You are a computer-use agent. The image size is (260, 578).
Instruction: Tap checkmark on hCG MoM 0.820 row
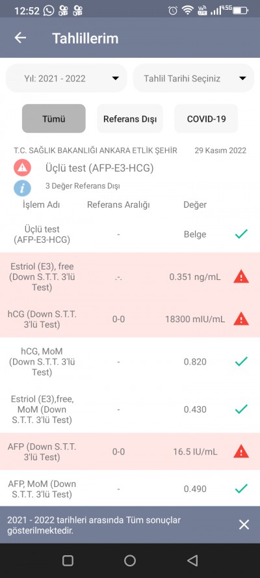tap(241, 361)
